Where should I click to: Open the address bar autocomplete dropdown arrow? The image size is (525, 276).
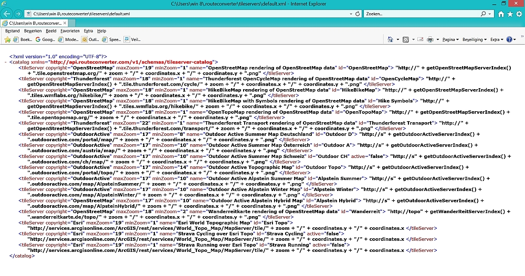[x=350, y=14]
